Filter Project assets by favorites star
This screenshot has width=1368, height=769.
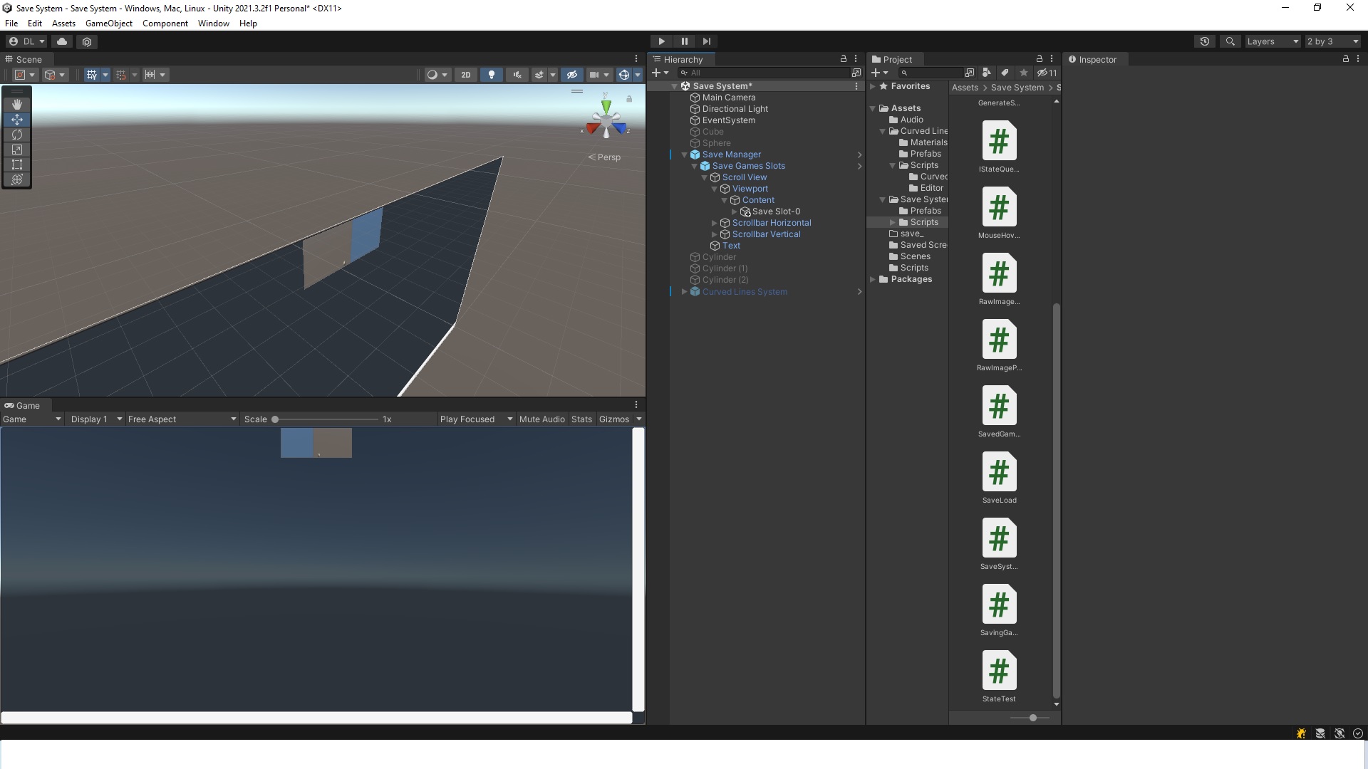tap(1023, 73)
